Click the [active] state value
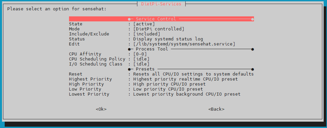This screenshot has width=327, height=128. (x=144, y=24)
